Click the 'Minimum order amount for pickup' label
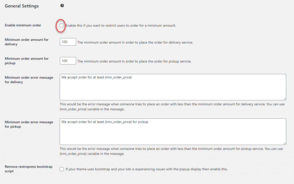This screenshot has height=184, width=294. pos(27,61)
